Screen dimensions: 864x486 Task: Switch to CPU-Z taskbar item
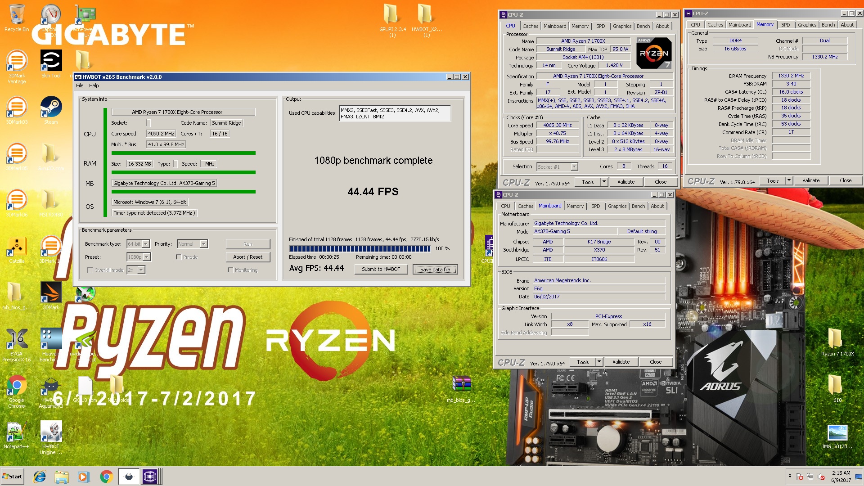tap(150, 477)
